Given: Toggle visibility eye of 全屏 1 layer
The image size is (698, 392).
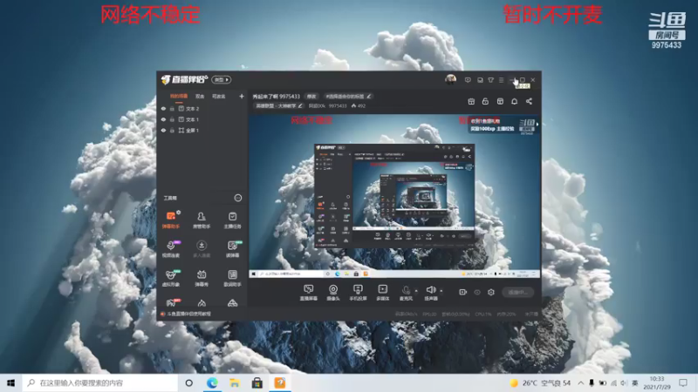Looking at the screenshot, I should [x=163, y=130].
